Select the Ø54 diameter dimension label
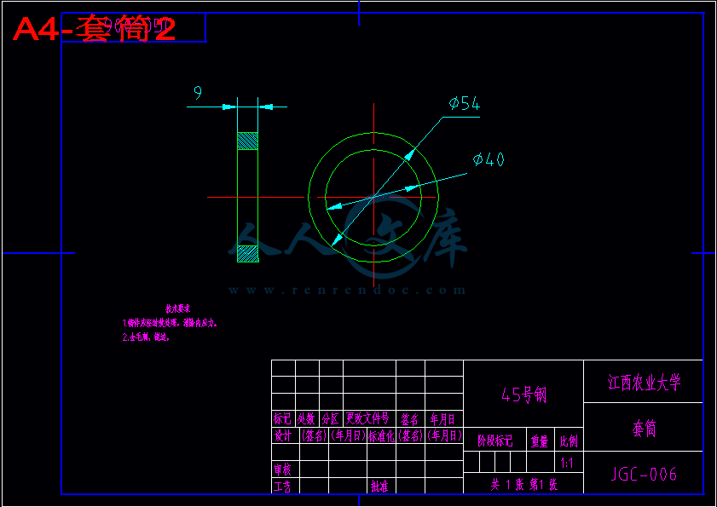The width and height of the screenshot is (717, 507). click(x=465, y=103)
